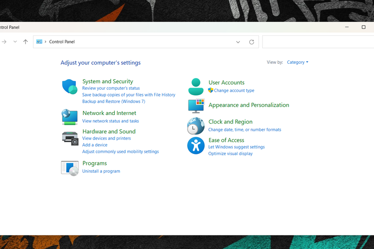
Task: Click Change date, time, or number formats
Action: pyautogui.click(x=244, y=129)
